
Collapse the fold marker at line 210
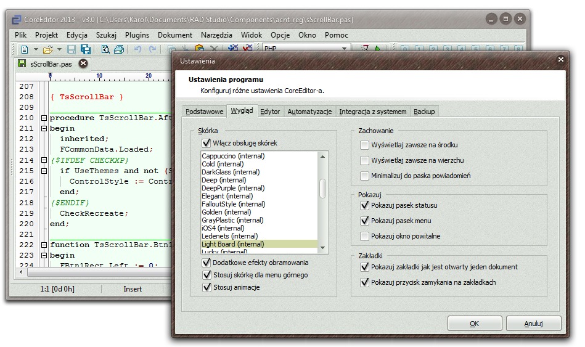44,118
